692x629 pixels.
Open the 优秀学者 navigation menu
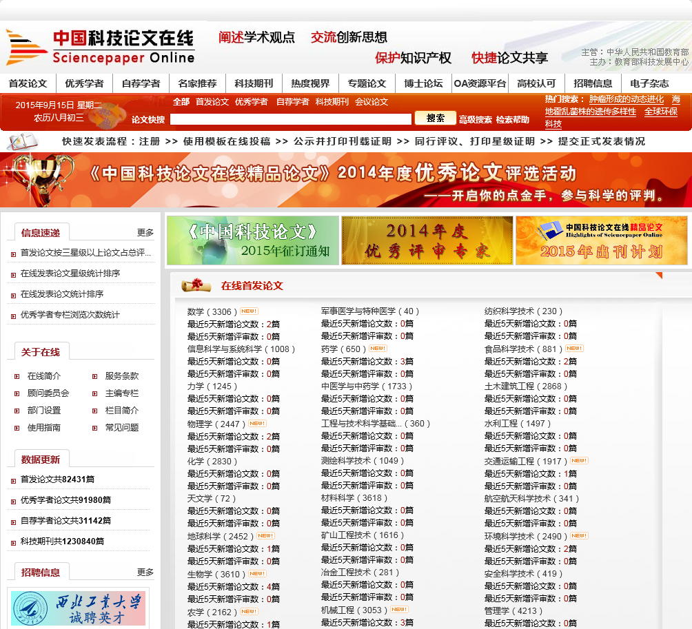[x=84, y=83]
